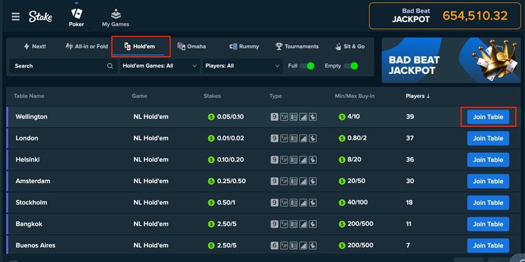525x262 pixels.
Task: Join the Buenos Aires table
Action: 488,245
